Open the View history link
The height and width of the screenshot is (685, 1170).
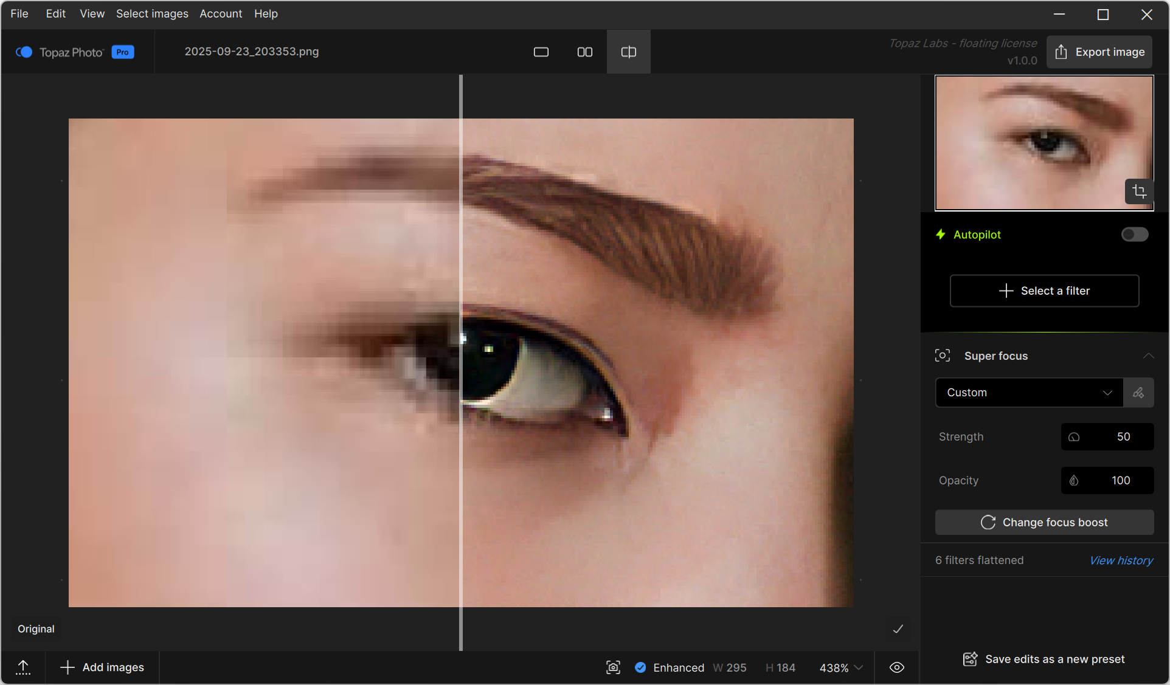click(x=1121, y=560)
